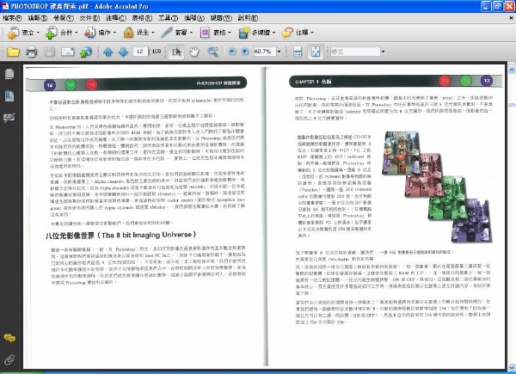
Task: Close the document with menu-bar x button
Action: coord(511,18)
